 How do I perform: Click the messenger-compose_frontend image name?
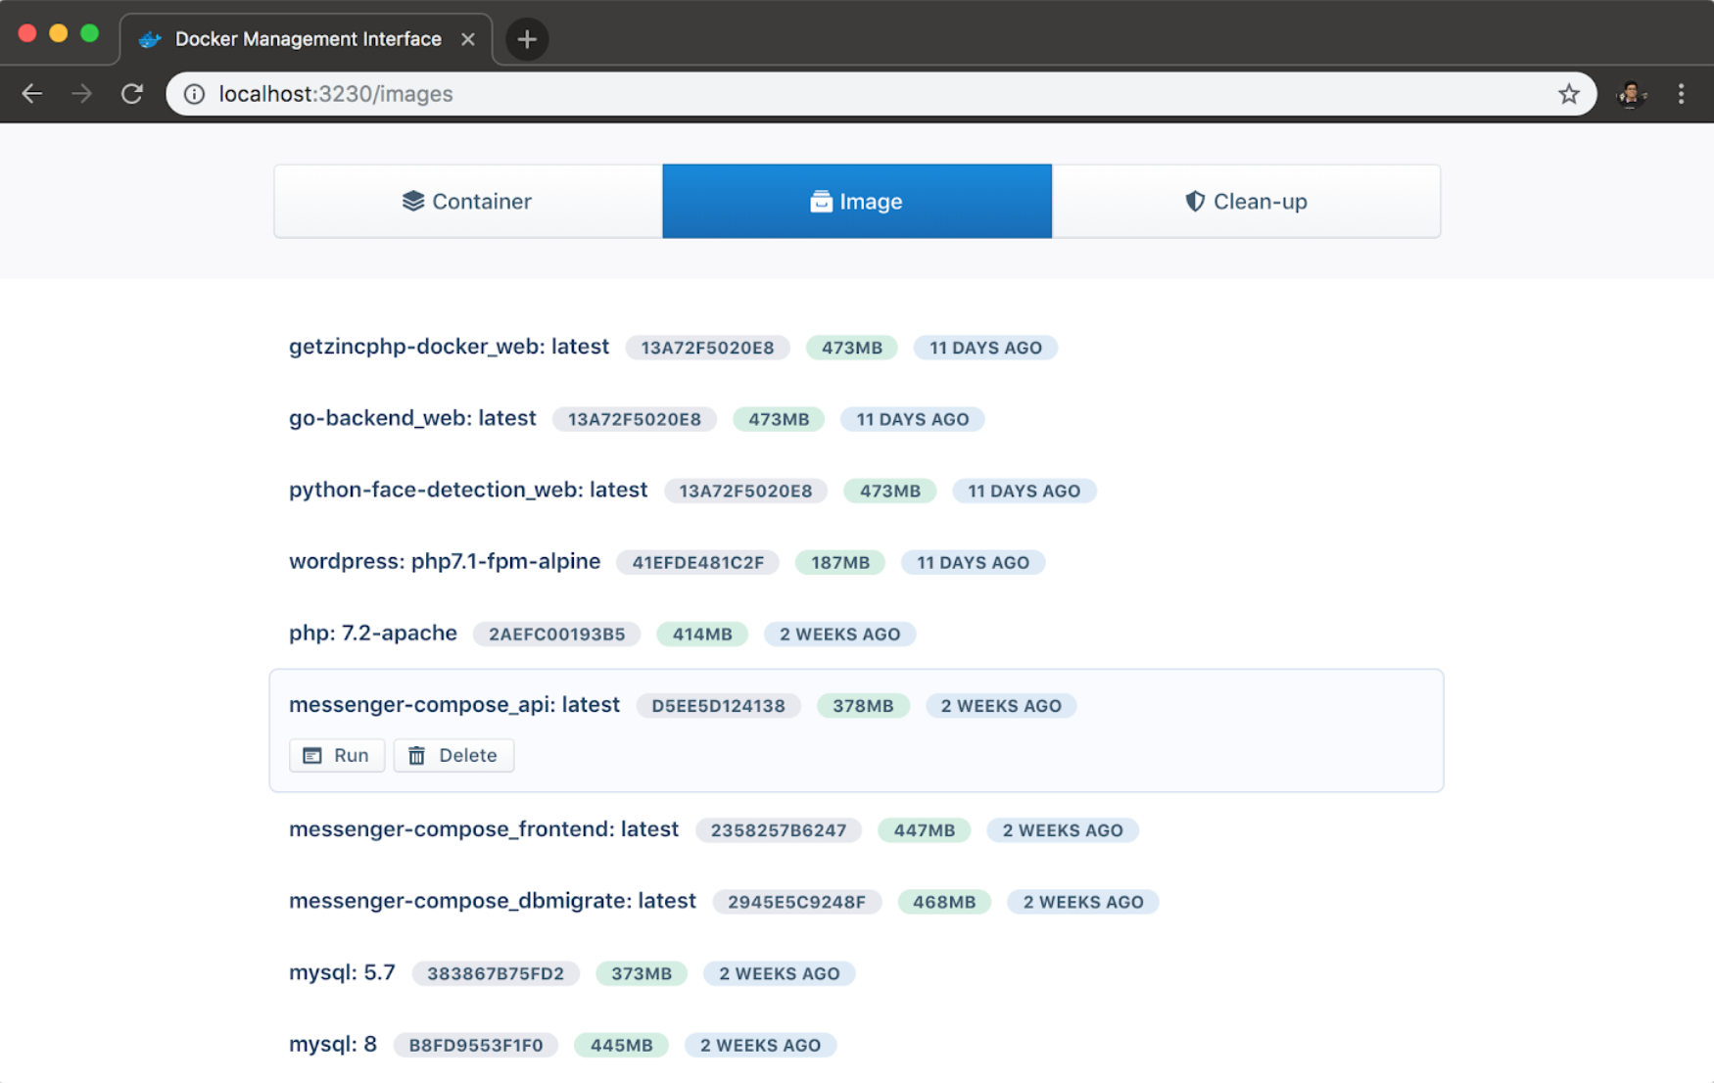pos(483,829)
